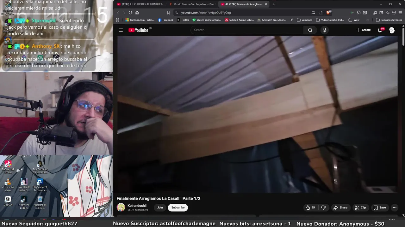Select the Five Hearts Under desktop shortcut
The width and height of the screenshot is (405, 227).
pos(24,185)
